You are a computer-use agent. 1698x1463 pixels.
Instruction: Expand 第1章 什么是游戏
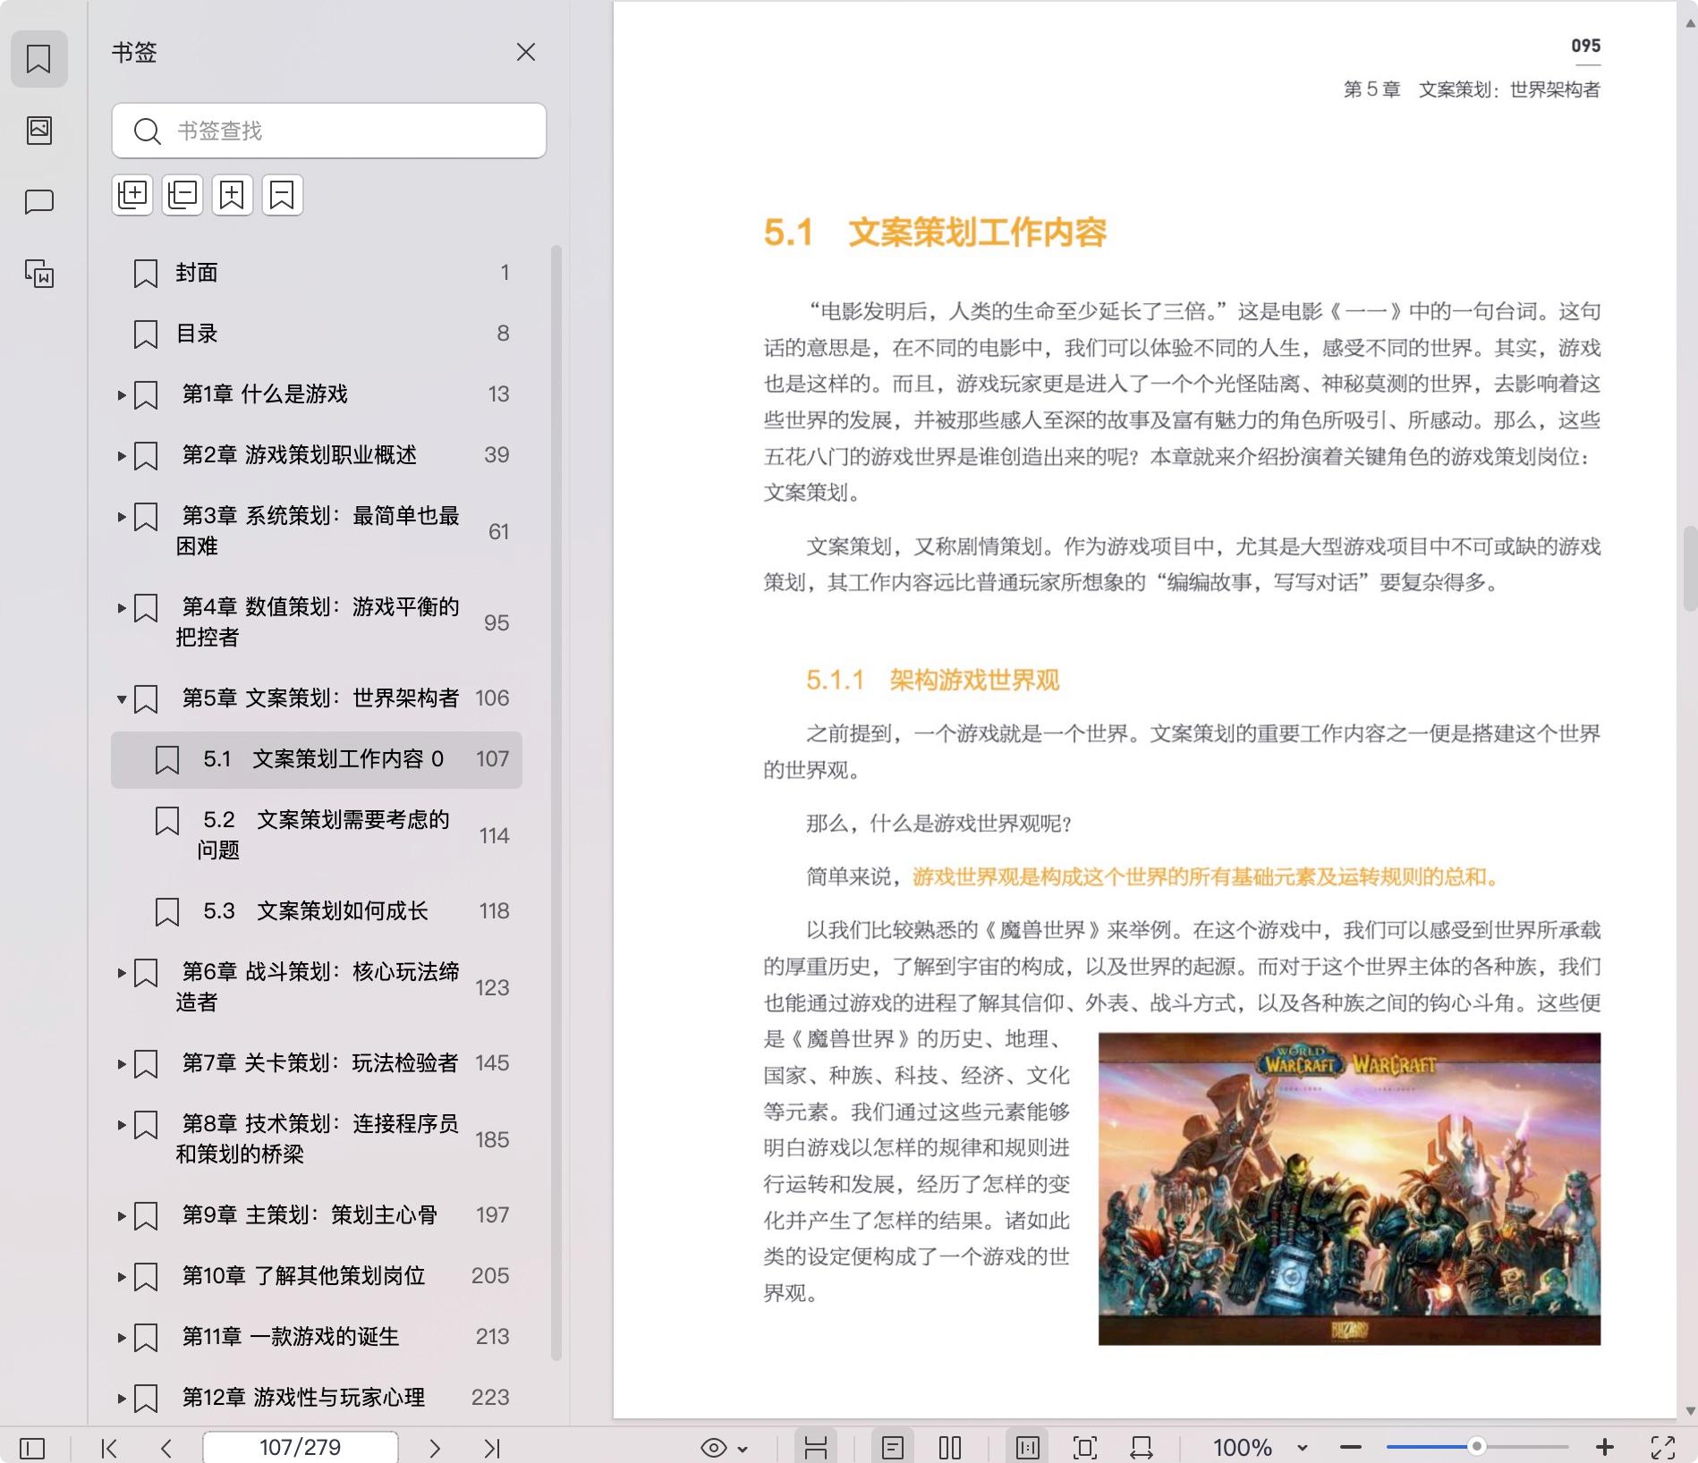pos(122,394)
